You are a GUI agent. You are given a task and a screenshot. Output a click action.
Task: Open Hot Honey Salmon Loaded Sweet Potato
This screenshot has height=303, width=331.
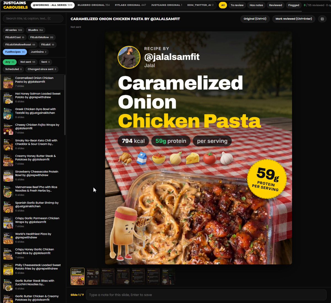pos(32,97)
